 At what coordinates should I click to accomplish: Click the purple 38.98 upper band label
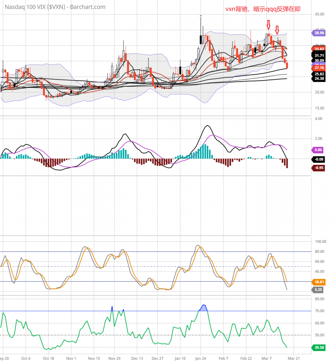tap(319, 33)
